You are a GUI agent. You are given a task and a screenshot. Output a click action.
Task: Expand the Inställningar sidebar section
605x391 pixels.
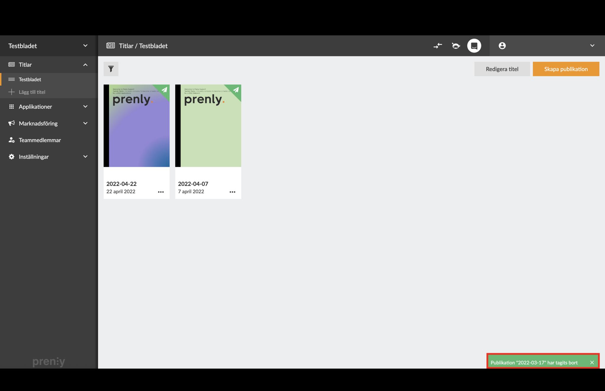[x=85, y=157]
